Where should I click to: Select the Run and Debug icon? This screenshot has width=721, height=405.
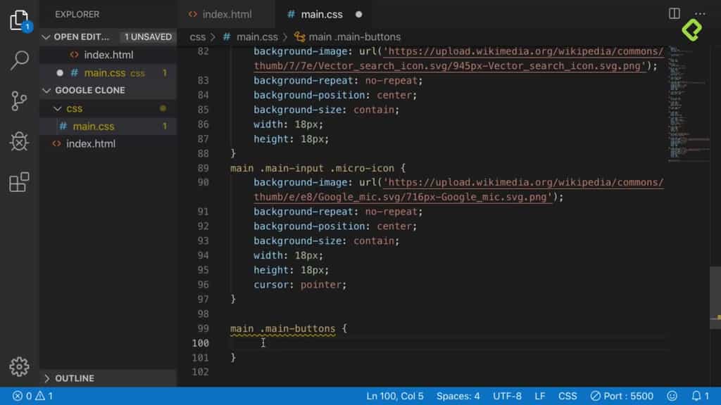(18, 142)
